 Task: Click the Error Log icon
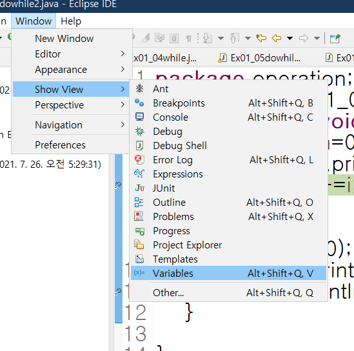click(139, 159)
